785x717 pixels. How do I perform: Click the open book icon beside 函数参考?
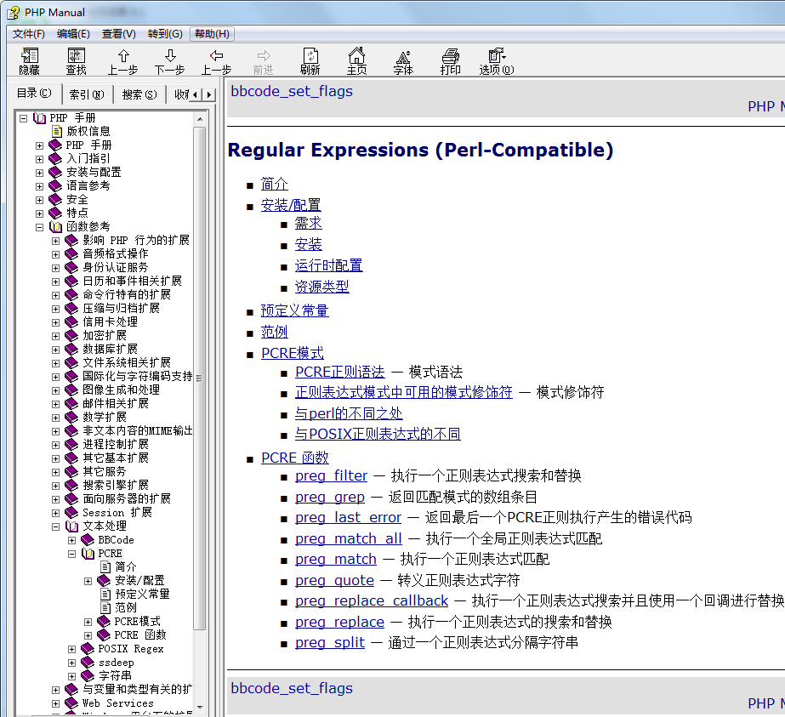coord(55,227)
